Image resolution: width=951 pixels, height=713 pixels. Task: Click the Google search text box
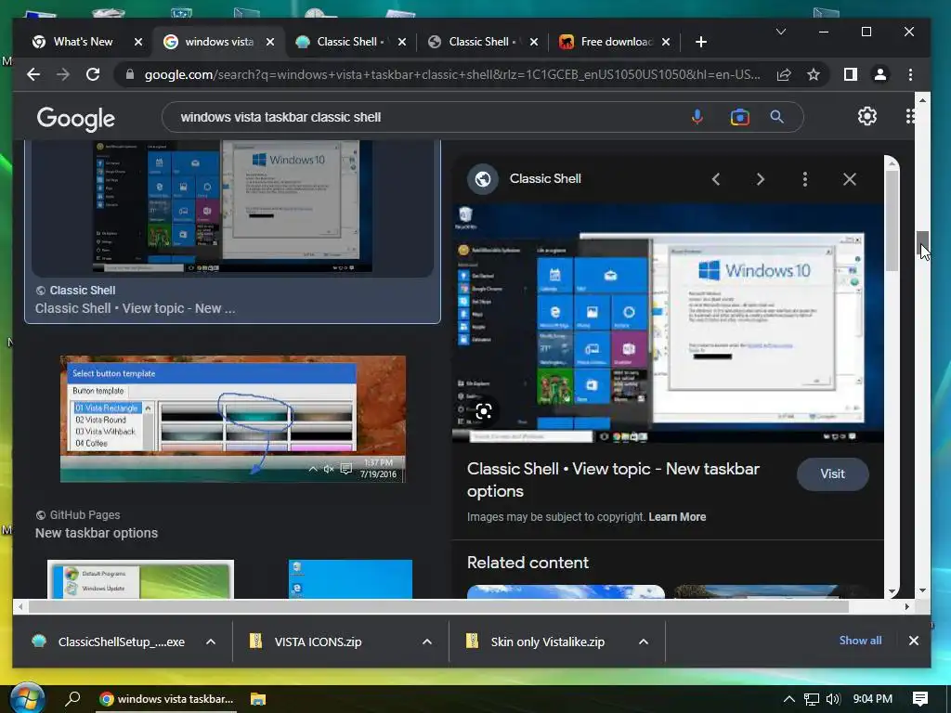point(424,117)
